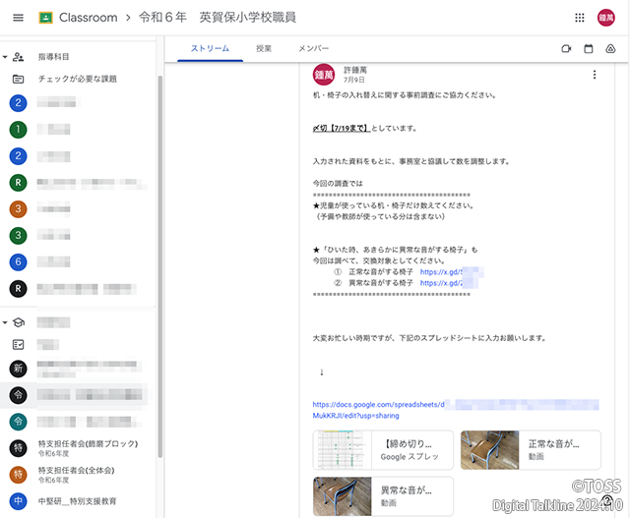Collapse the enrolled classes section

5,322
